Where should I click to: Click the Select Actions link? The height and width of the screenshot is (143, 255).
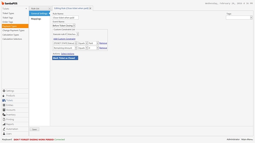68,54
